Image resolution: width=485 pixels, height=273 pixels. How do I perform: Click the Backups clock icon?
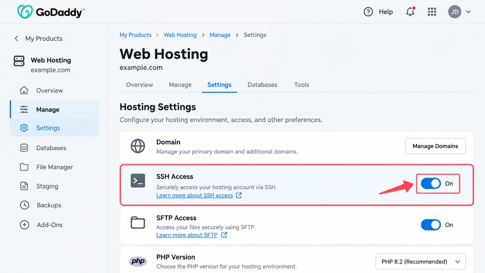coord(24,205)
